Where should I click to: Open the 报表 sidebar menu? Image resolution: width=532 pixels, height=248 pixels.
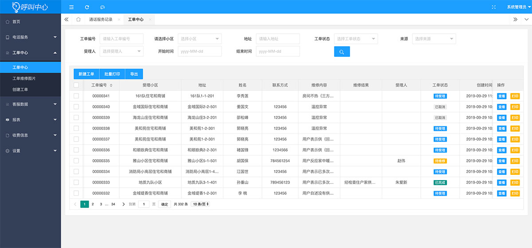click(30, 120)
